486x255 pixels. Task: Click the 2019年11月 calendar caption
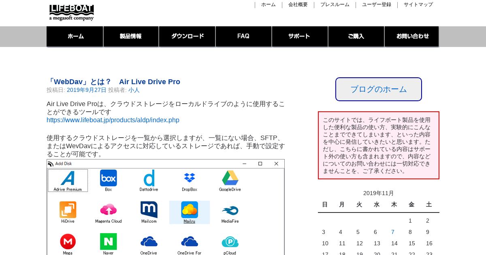[x=378, y=193]
